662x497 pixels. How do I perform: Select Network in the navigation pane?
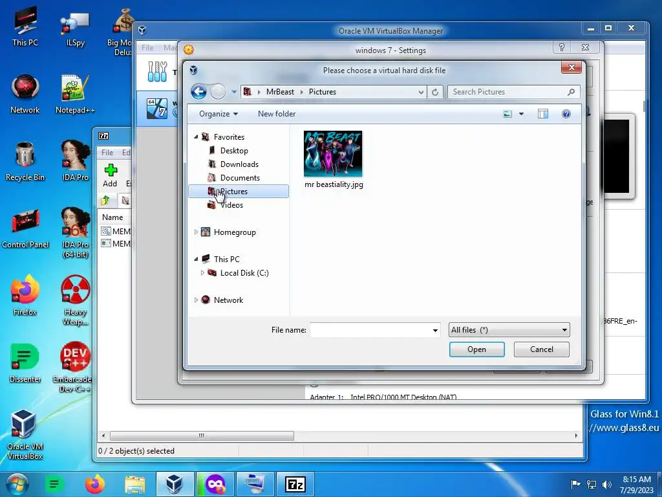click(228, 300)
